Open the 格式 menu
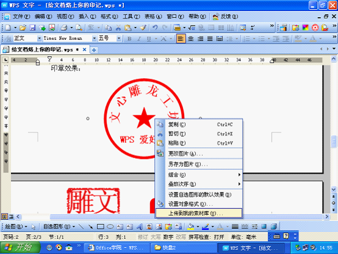The image size is (338, 254). tap(109, 16)
